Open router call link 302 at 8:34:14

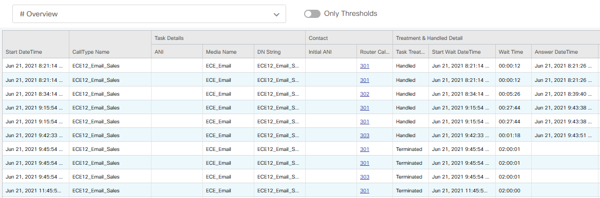click(x=365, y=94)
